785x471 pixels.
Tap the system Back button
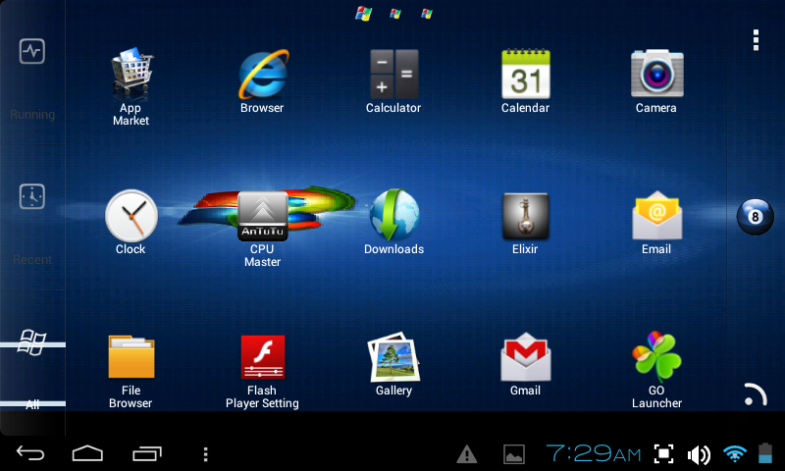pos(30,453)
